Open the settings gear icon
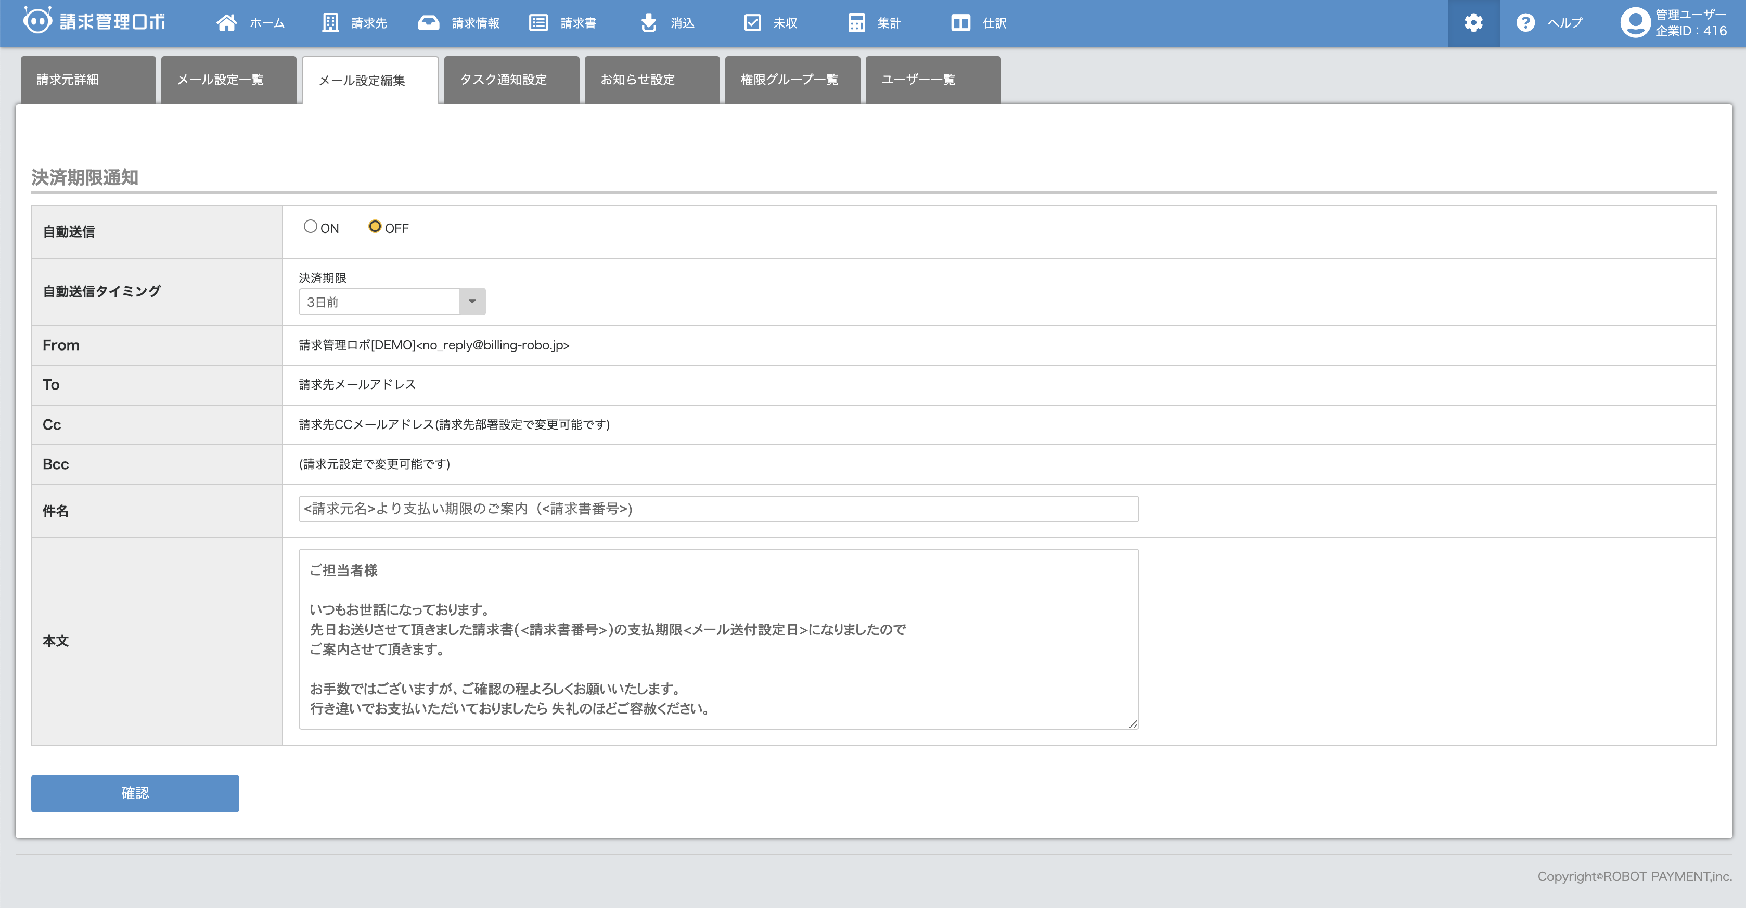Image resolution: width=1746 pixels, height=908 pixels. point(1473,22)
